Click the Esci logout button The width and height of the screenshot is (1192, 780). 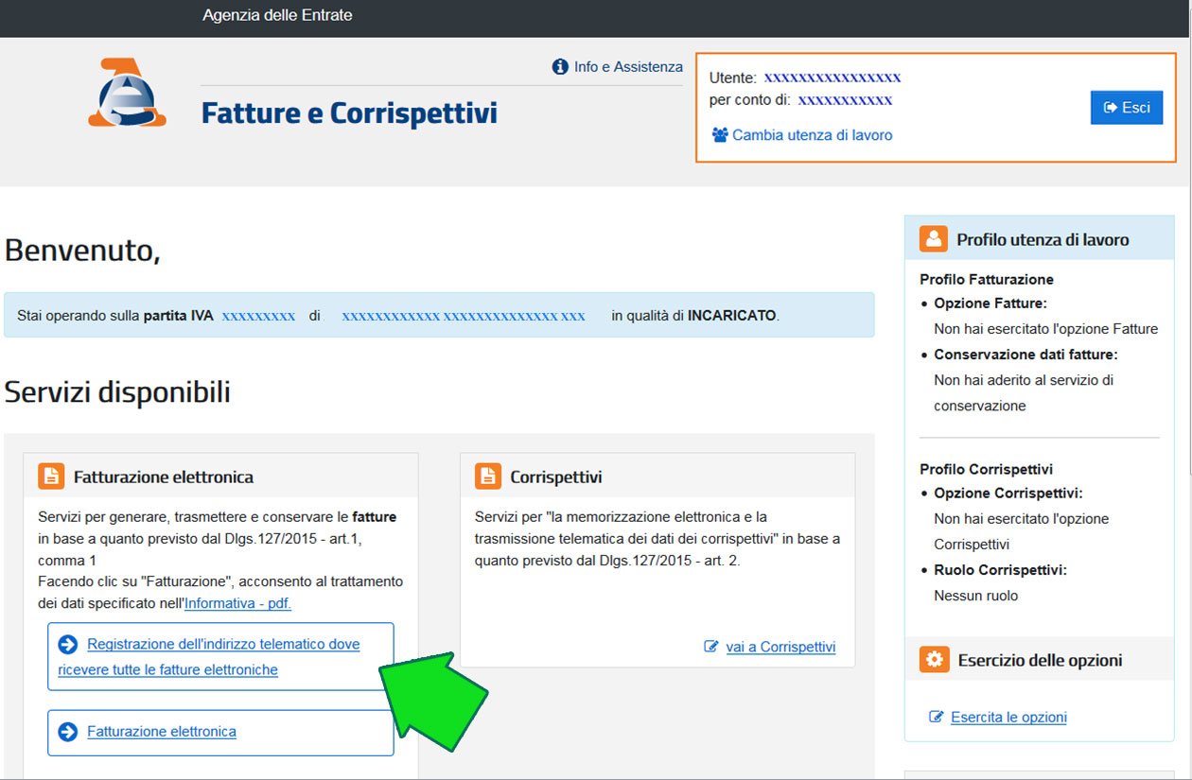click(x=1126, y=108)
